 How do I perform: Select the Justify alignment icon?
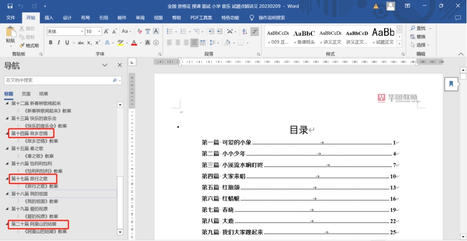[194, 43]
